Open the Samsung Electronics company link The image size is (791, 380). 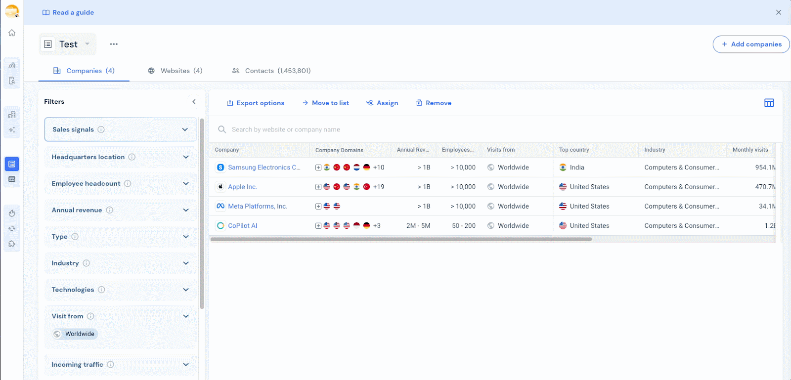264,168
